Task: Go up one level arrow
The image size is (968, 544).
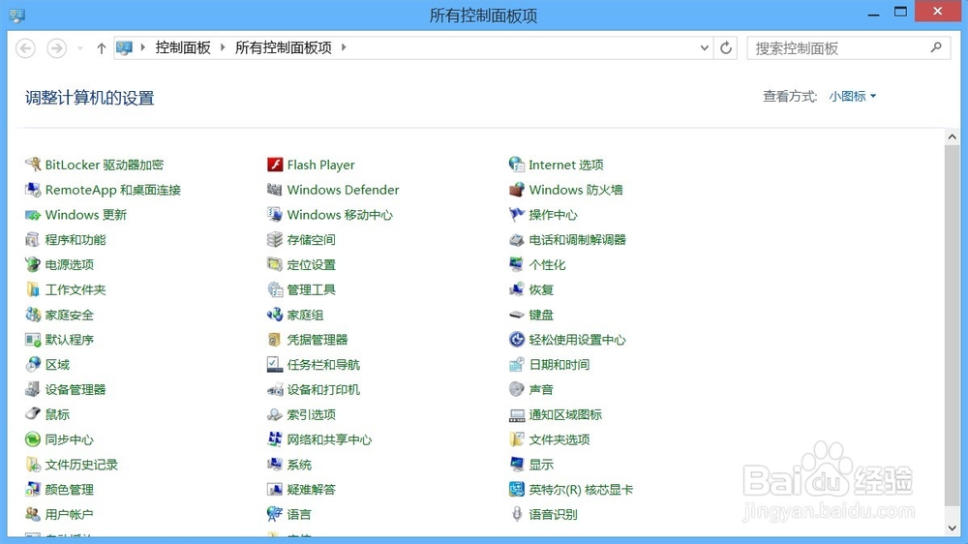Action: 102,48
